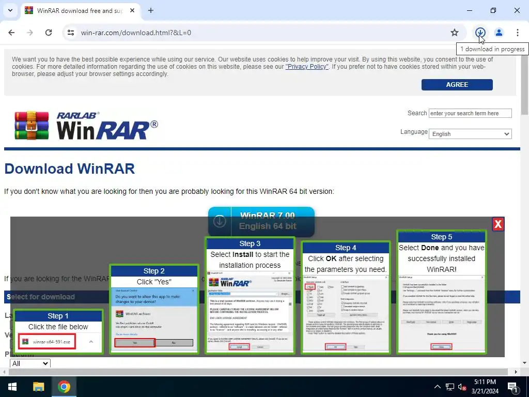View site information icon in address bar
The height and width of the screenshot is (397, 529).
71,33
